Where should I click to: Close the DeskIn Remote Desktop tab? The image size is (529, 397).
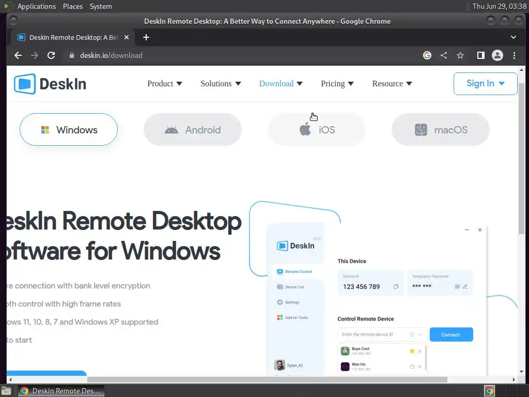127,37
